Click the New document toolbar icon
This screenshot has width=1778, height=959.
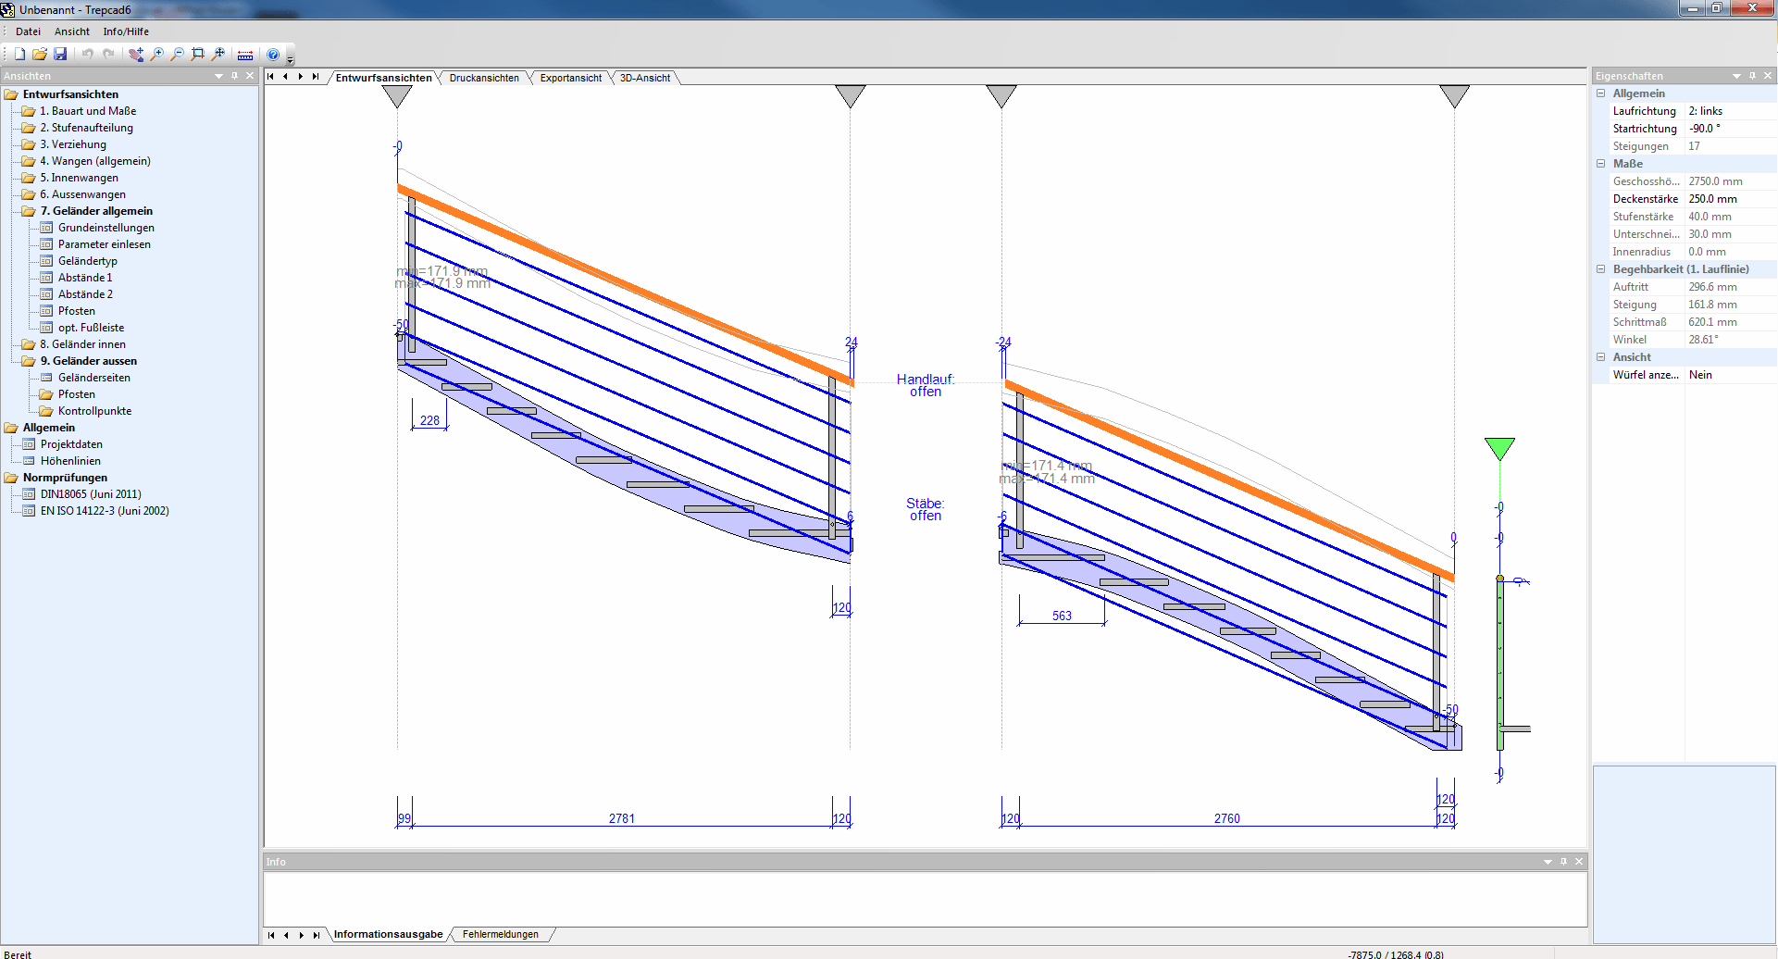(x=19, y=55)
